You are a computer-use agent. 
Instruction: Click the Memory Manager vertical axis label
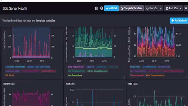click(x=4, y=39)
